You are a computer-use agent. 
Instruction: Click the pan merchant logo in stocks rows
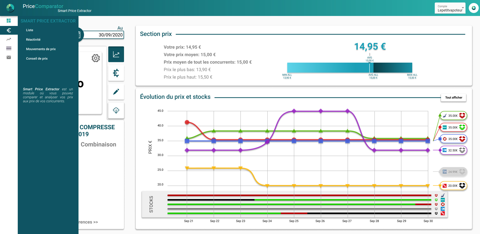pos(443,195)
